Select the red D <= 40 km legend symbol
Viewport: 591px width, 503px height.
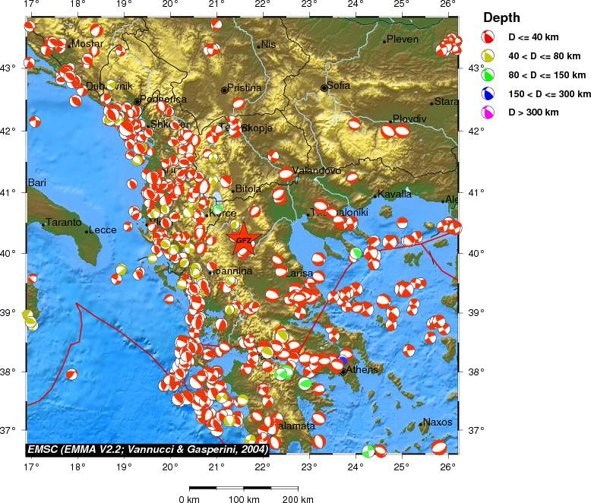click(490, 36)
